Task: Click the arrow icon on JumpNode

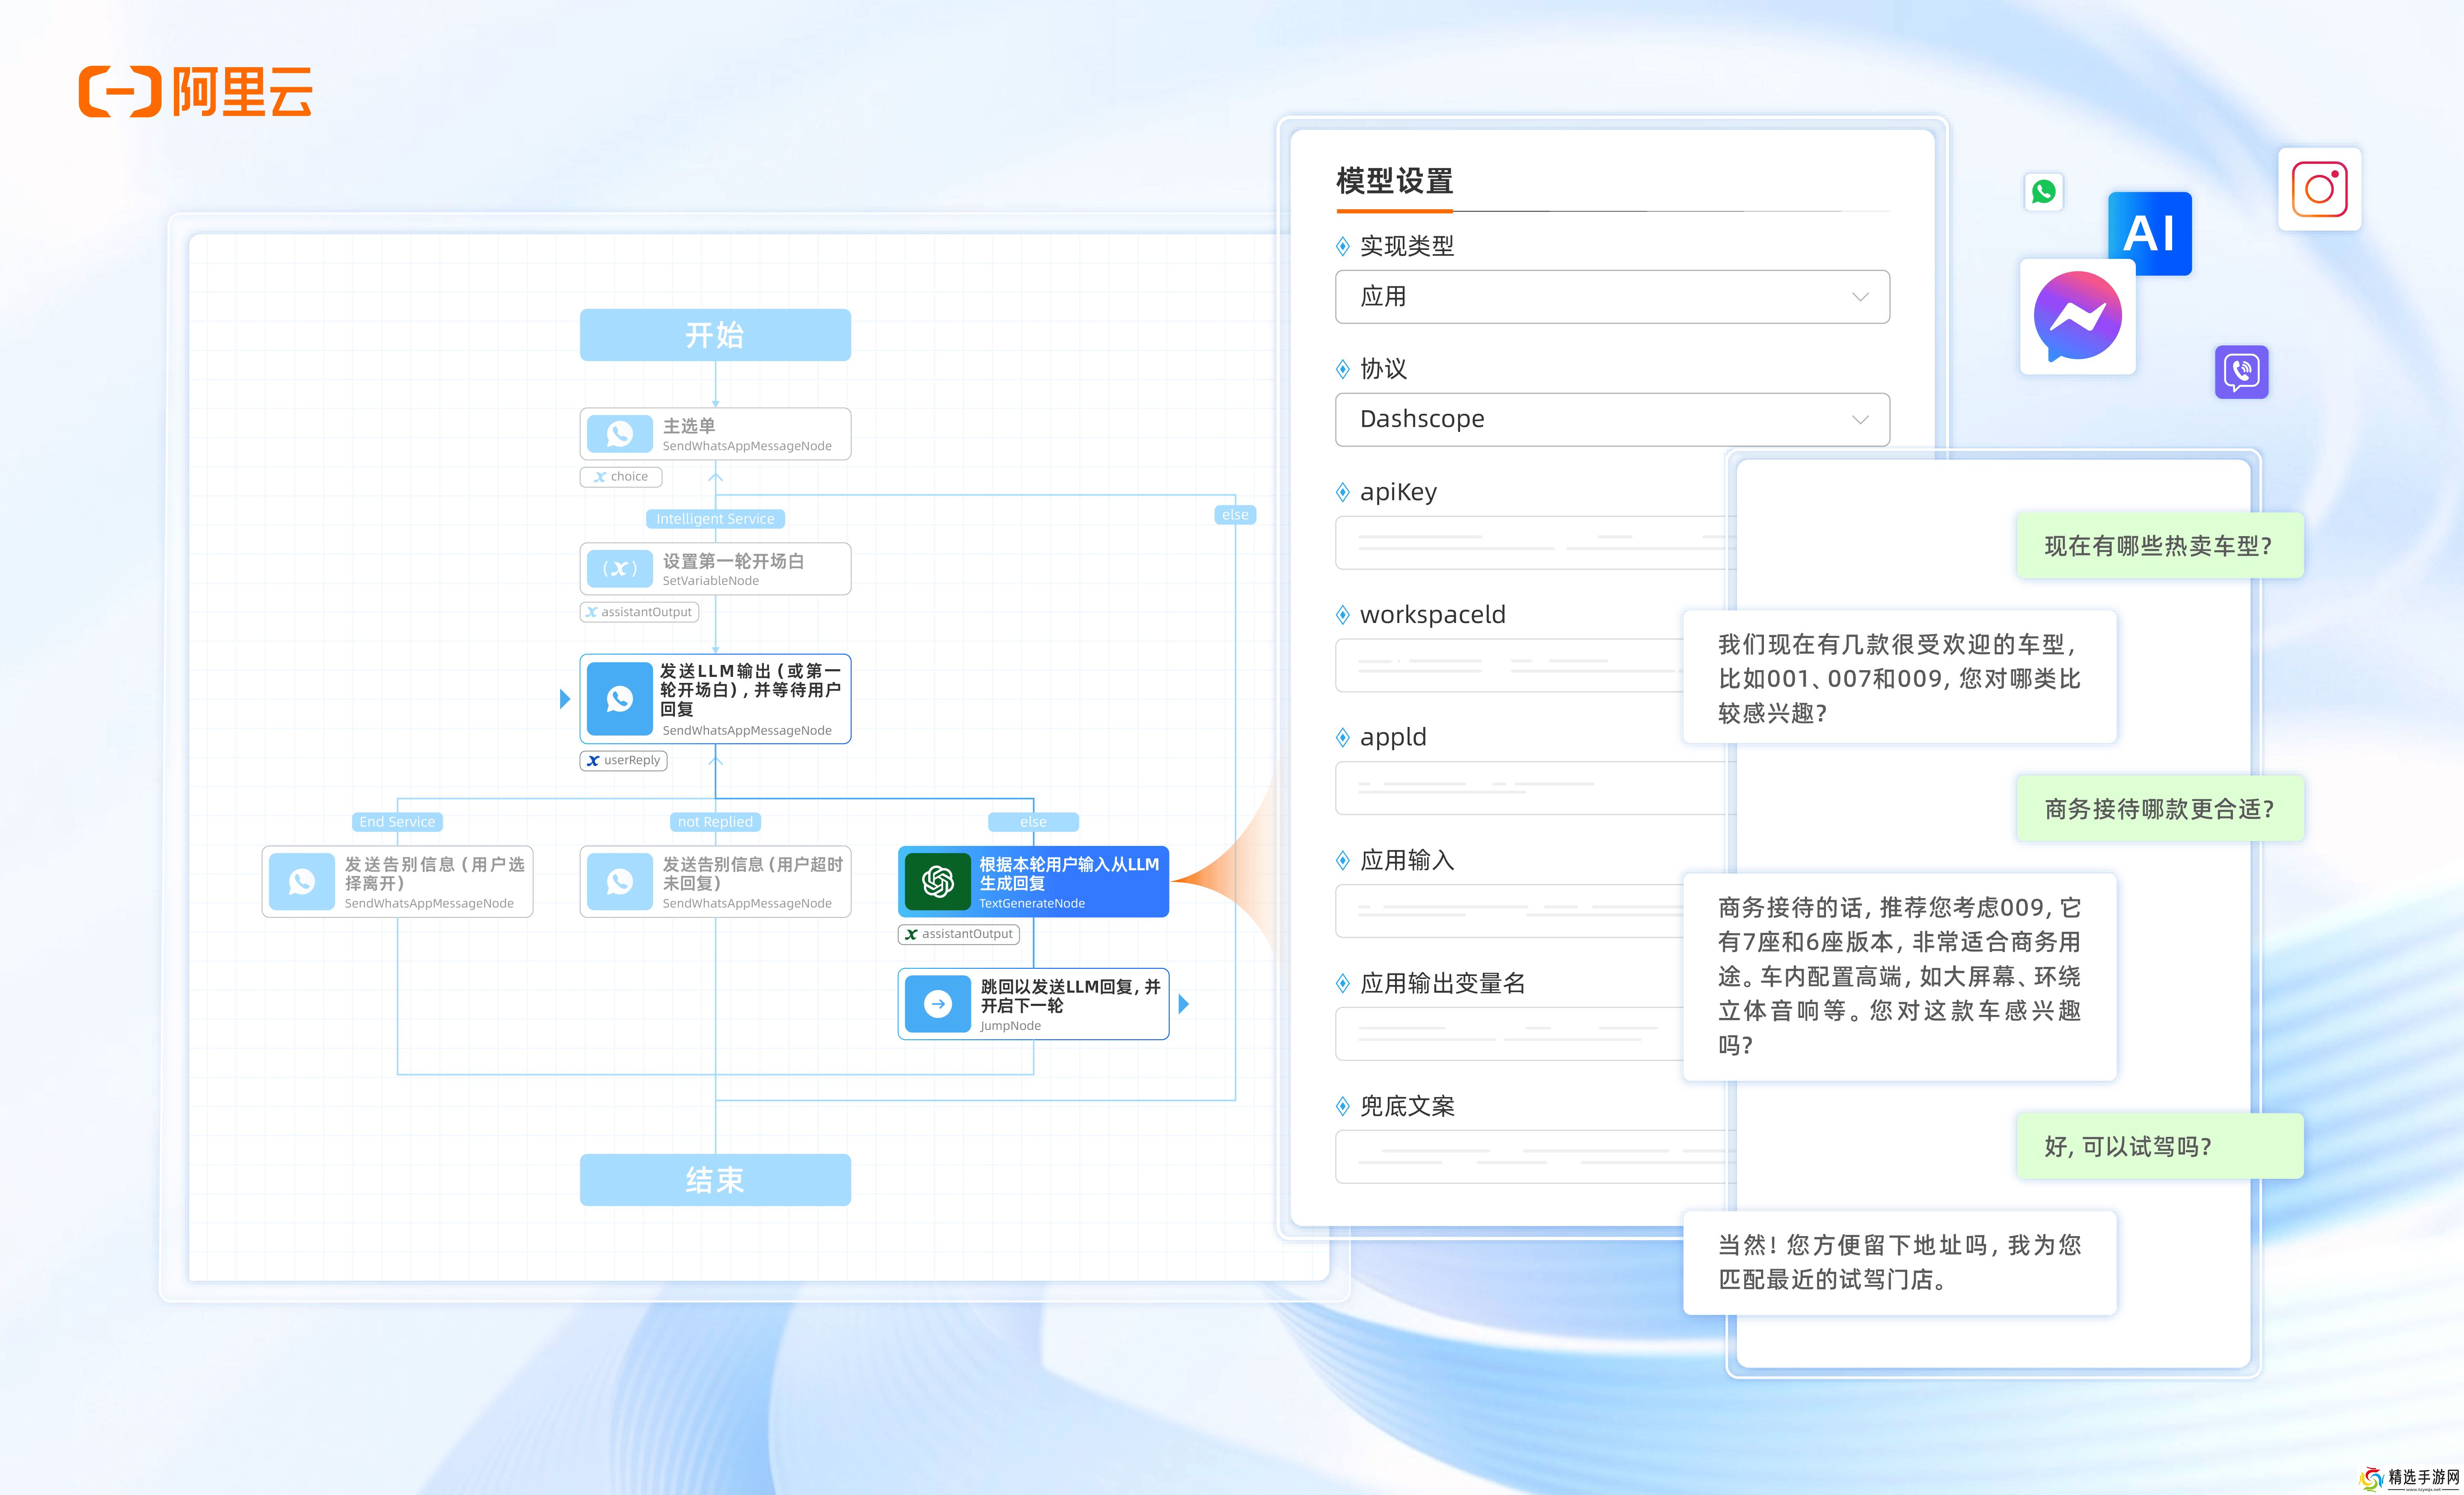Action: point(937,1003)
